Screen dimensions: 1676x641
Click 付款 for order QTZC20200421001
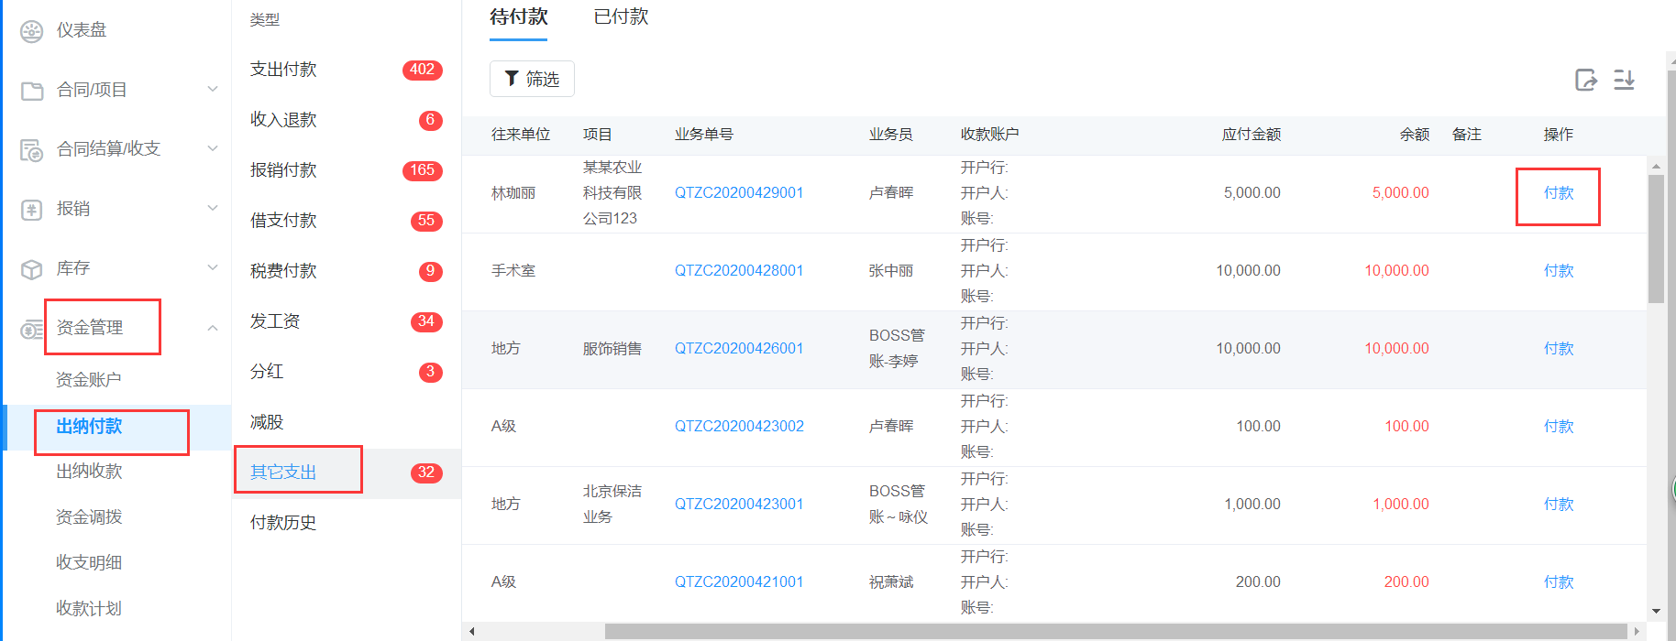pos(1559,582)
